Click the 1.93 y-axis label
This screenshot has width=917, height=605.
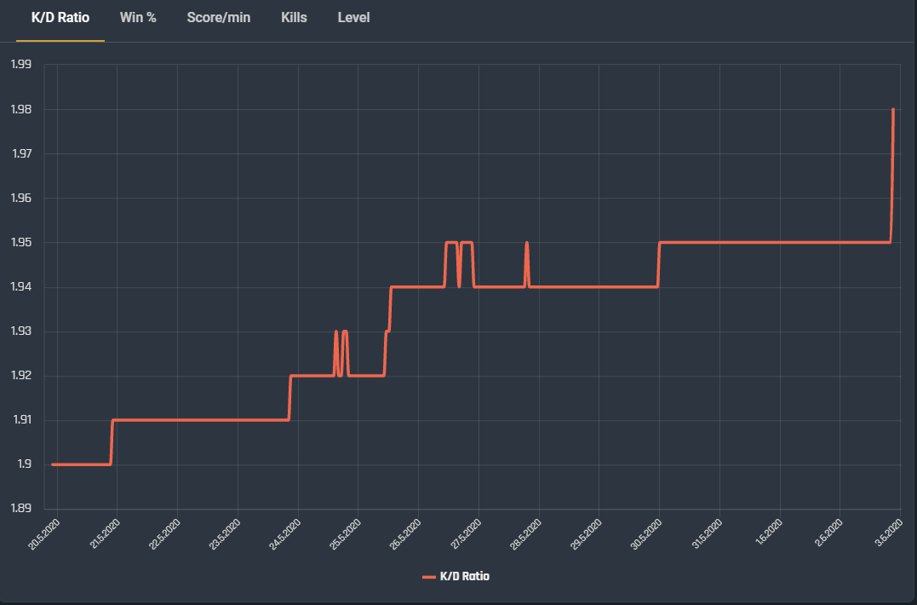tap(21, 331)
